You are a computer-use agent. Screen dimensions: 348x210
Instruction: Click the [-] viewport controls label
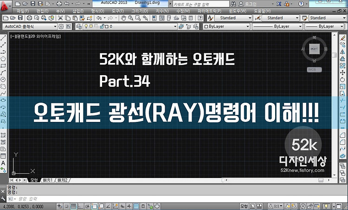[x=13, y=36]
